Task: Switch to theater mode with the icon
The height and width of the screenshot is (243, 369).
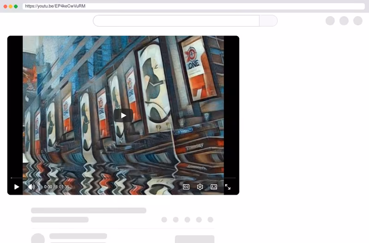Action: click(x=214, y=187)
